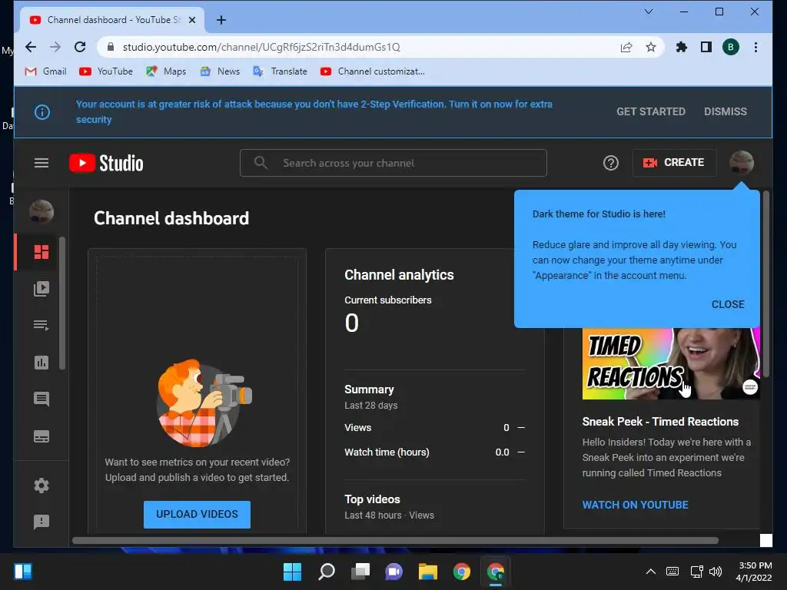Viewport: 787px width, 590px height.
Task: Click Watch time (hours) row
Action: pyautogui.click(x=435, y=452)
